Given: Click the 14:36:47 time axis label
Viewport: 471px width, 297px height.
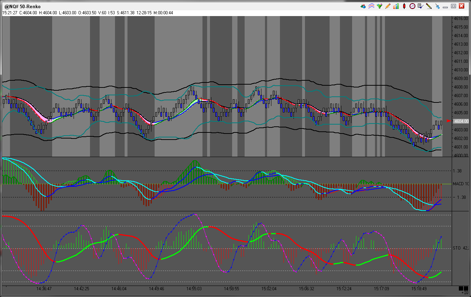Looking at the screenshot, I should pos(44,288).
